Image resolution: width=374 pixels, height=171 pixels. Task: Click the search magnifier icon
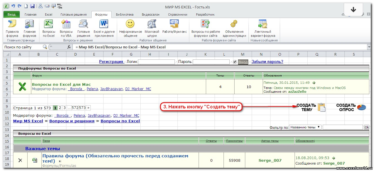(x=45, y=47)
